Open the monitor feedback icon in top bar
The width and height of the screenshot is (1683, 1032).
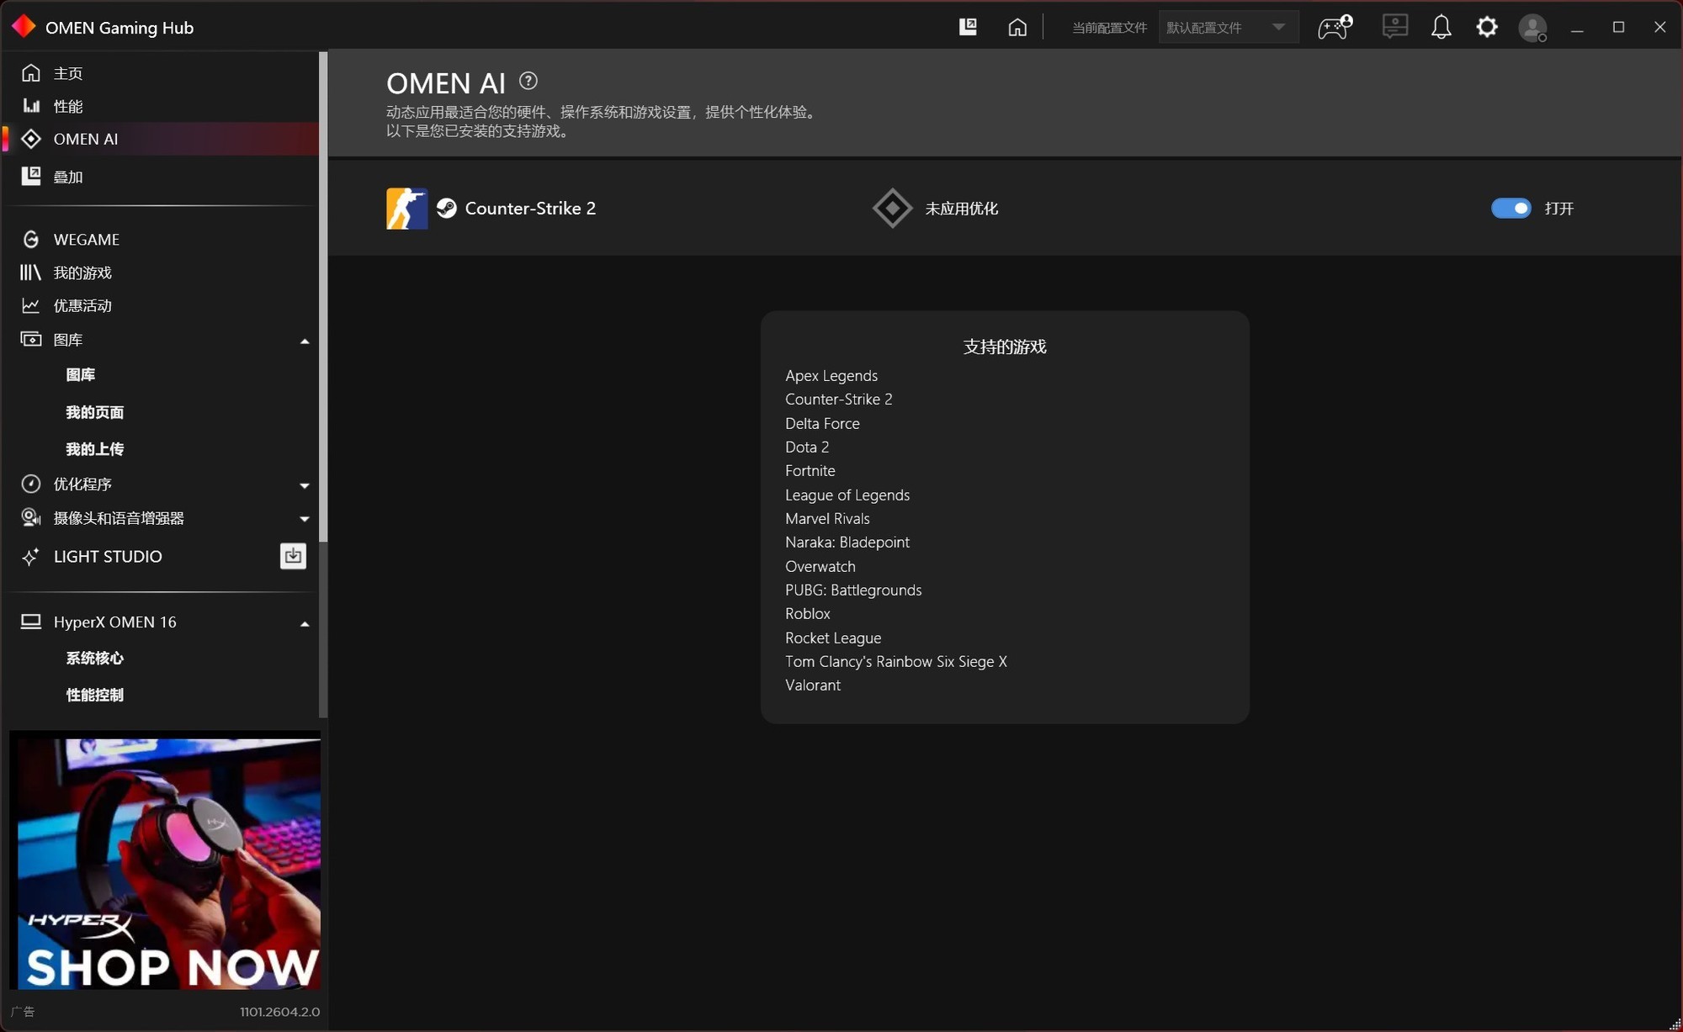click(x=1395, y=27)
